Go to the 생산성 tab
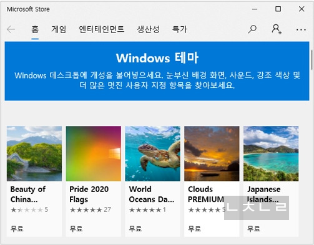Screen dimensions: 314x245 tap(149, 29)
